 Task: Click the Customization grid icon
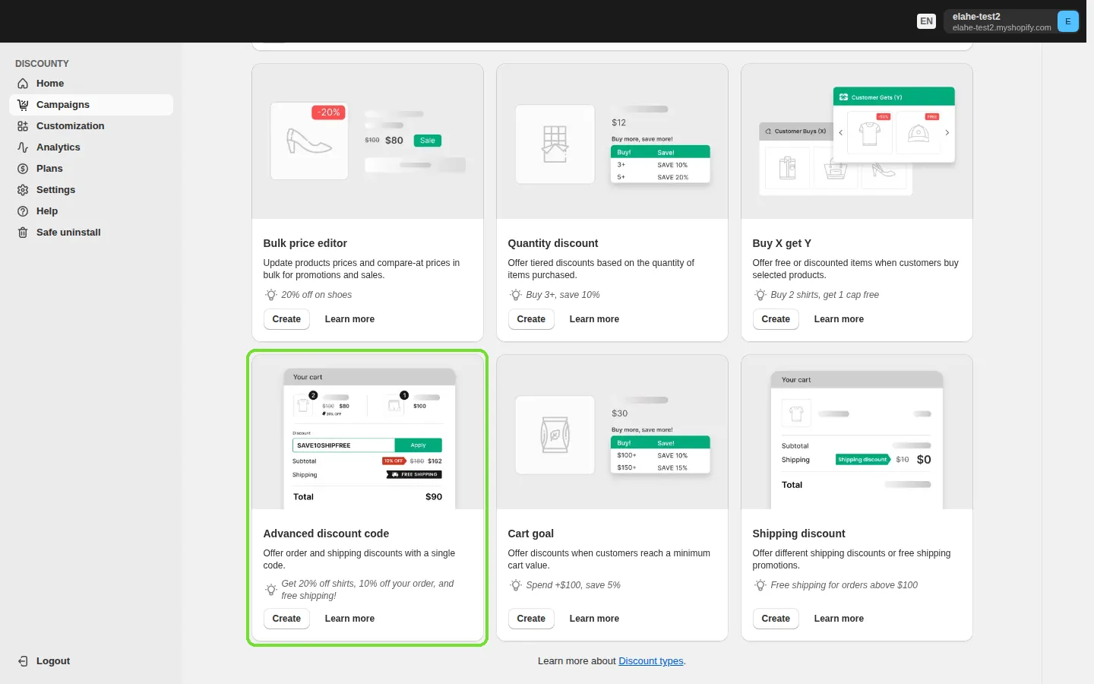[23, 126]
